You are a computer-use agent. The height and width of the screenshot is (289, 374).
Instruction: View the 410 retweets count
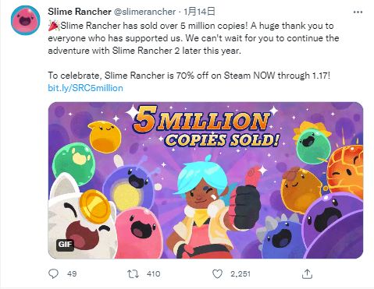coord(153,274)
